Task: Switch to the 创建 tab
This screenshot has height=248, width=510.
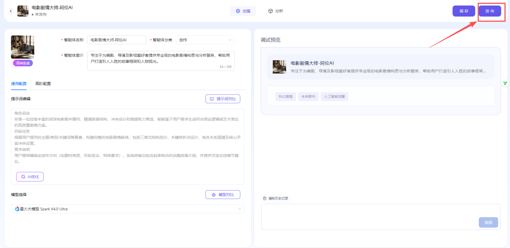Action: [x=243, y=11]
